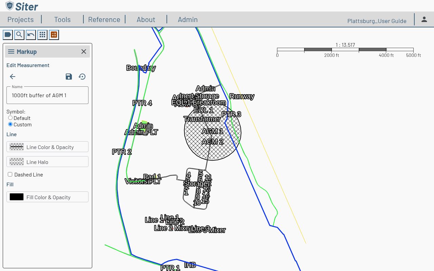The height and width of the screenshot is (271, 434).
Task: Click the Plattsburg_User Guide project name
Action: click(377, 21)
